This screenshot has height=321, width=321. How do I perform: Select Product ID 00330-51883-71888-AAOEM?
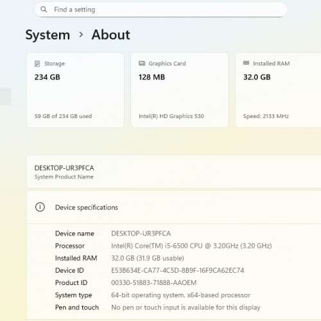tap(154, 282)
